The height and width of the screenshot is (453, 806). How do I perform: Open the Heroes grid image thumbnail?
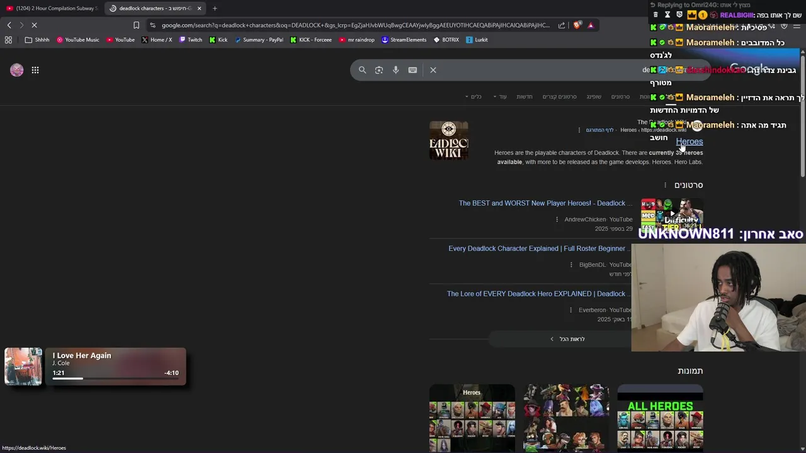pyautogui.click(x=472, y=418)
